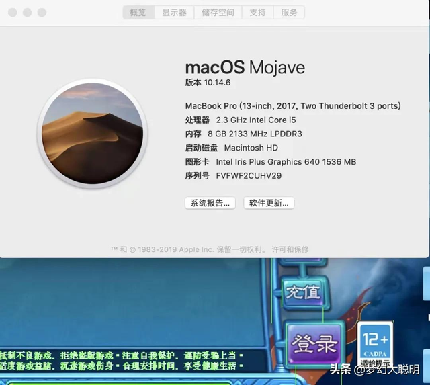The width and height of the screenshot is (430, 385).
Task: Click the 系统报告... button
Action: click(210, 203)
